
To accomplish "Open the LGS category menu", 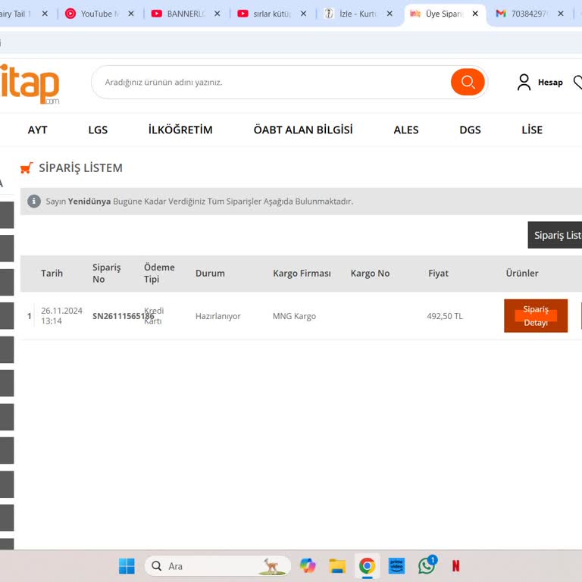I will pos(98,130).
